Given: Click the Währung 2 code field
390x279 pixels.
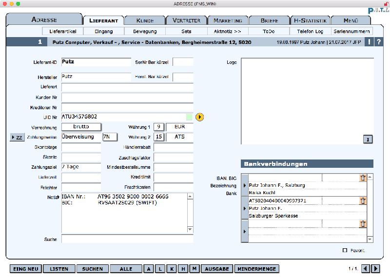Looking at the screenshot, I should tap(159, 137).
